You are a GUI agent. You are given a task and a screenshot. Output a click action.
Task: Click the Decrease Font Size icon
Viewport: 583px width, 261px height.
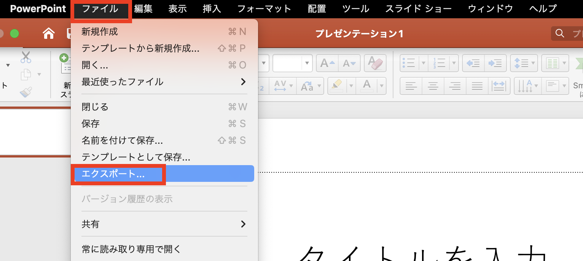click(x=349, y=63)
